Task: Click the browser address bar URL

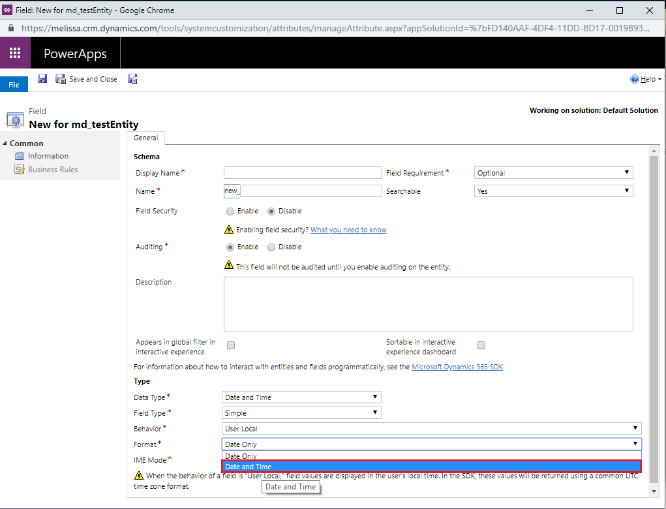Action: pyautogui.click(x=335, y=28)
